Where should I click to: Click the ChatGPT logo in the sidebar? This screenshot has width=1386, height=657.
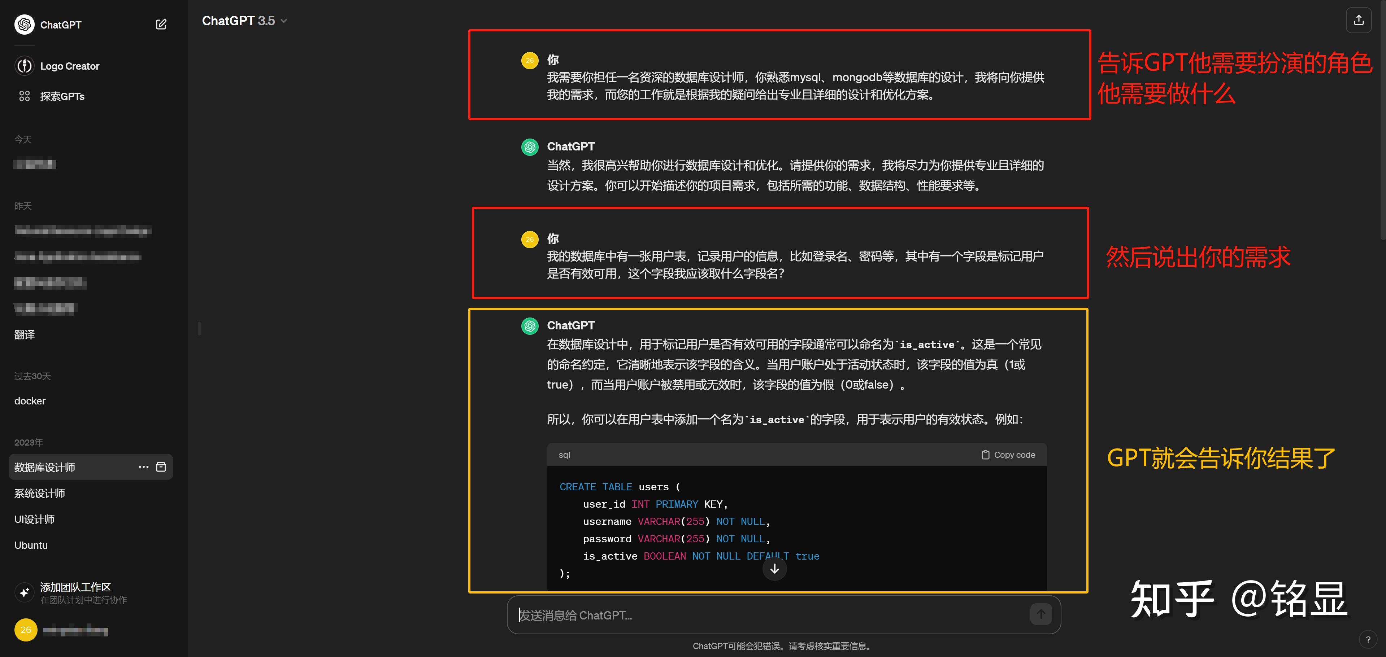pos(24,24)
